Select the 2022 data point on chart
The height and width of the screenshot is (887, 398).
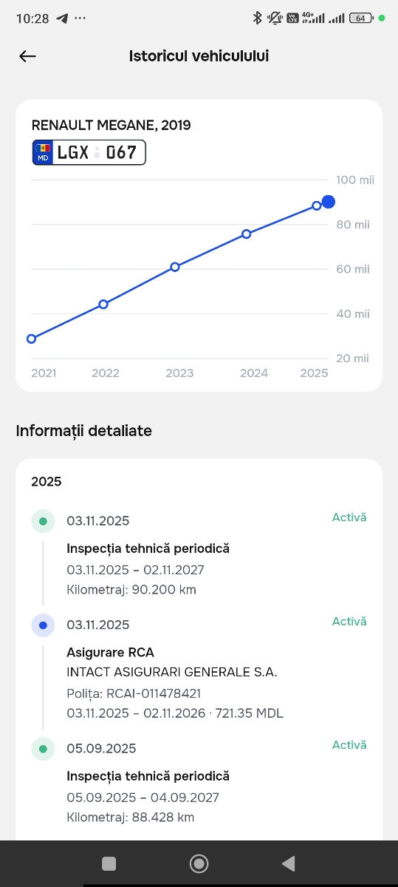[x=103, y=304]
